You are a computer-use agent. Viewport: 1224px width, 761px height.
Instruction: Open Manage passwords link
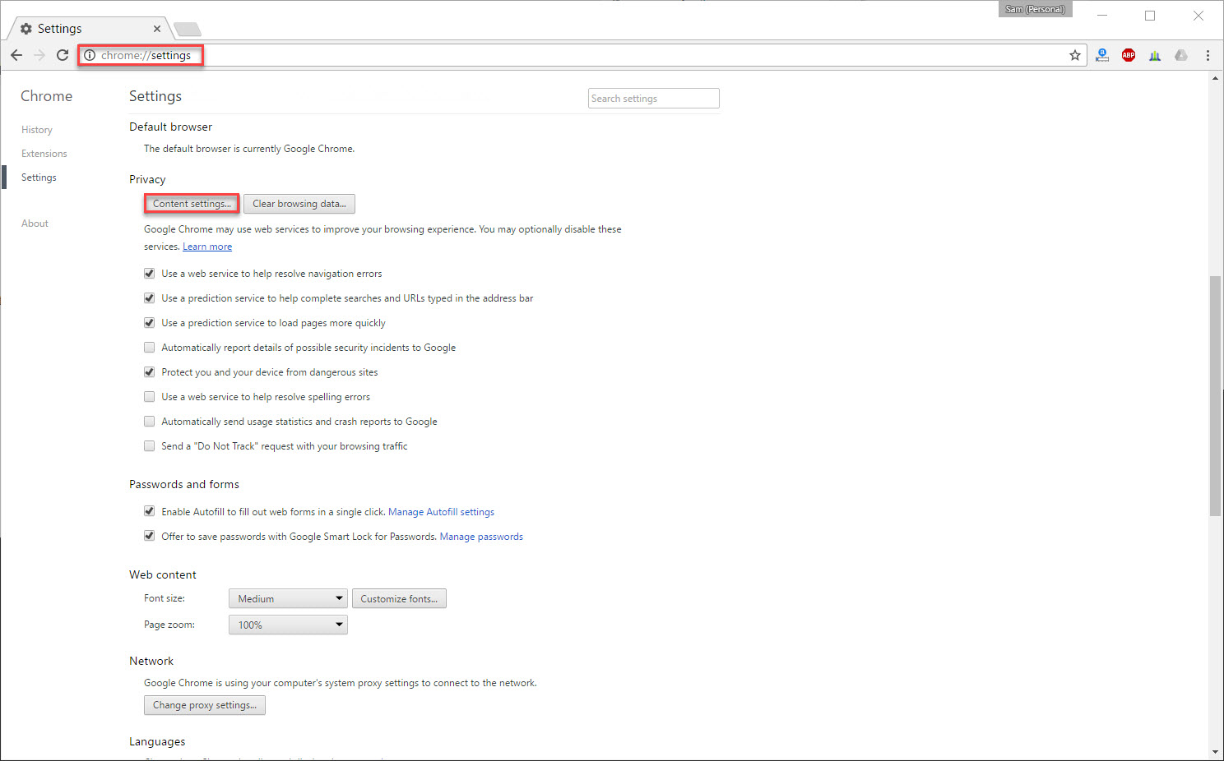coord(481,537)
